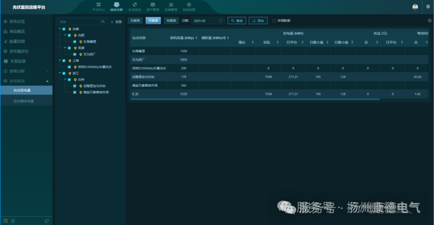
Task: Click the search magnifier in the station tree
Action: pos(103,22)
